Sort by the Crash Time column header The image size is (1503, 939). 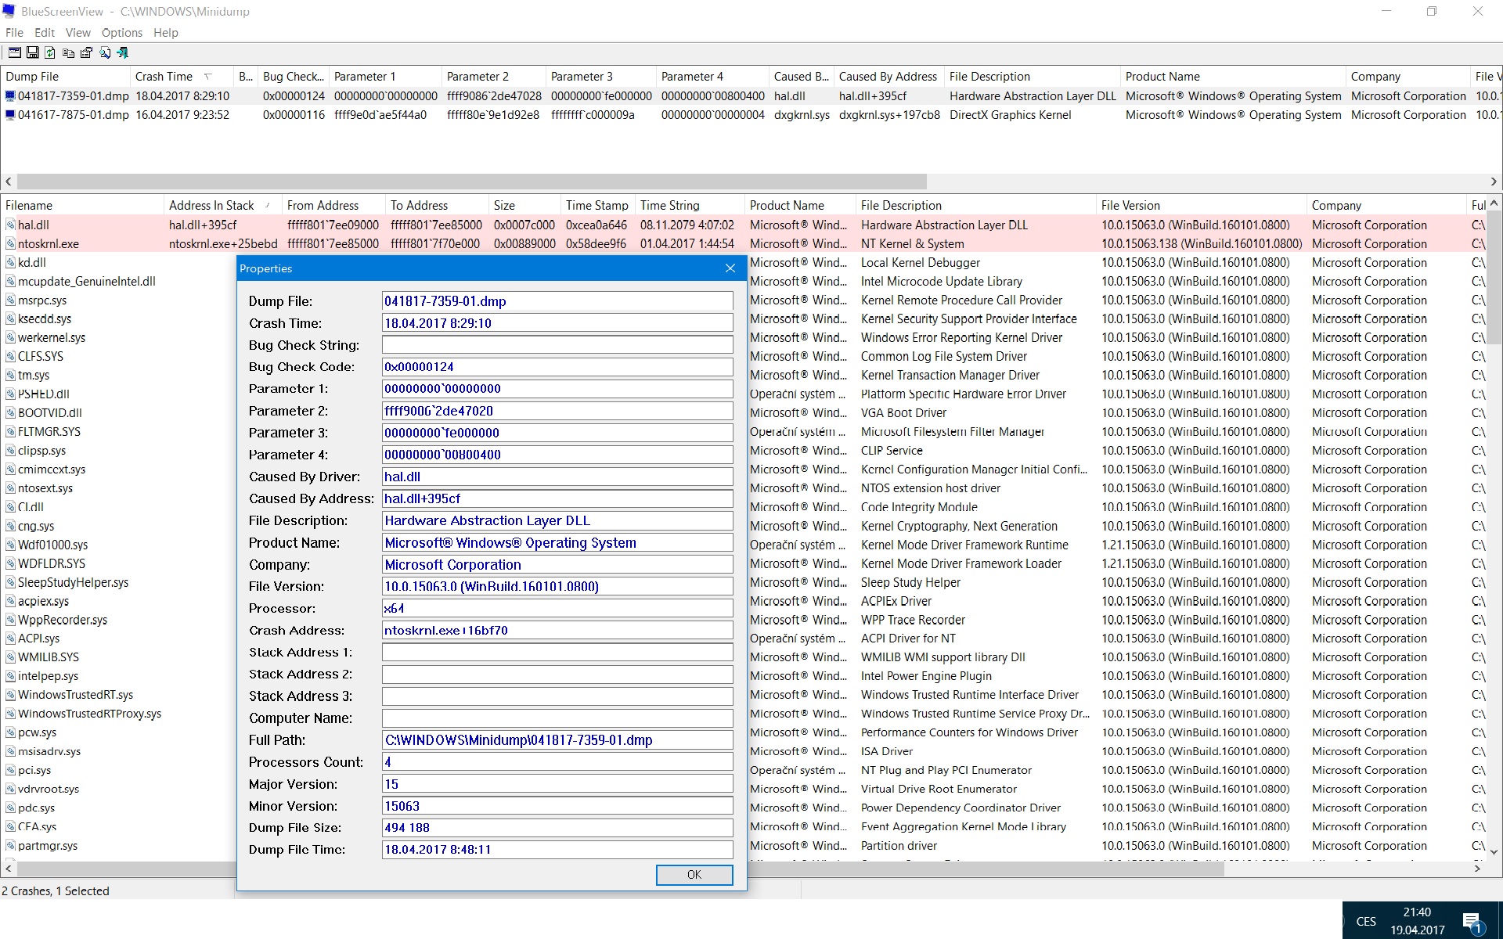tap(164, 77)
